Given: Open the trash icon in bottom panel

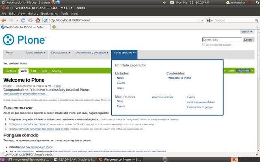Looking at the screenshot, I should click(x=165, y=160).
